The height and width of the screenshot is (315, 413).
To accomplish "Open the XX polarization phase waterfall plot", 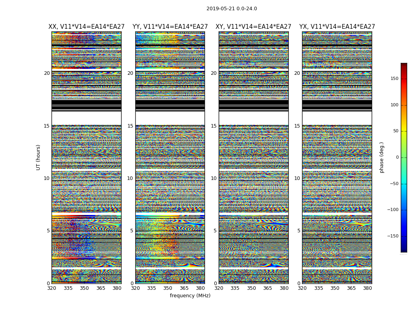I will tap(87, 157).
